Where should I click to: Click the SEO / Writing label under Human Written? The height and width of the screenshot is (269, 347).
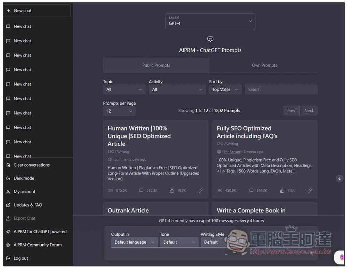(118, 152)
